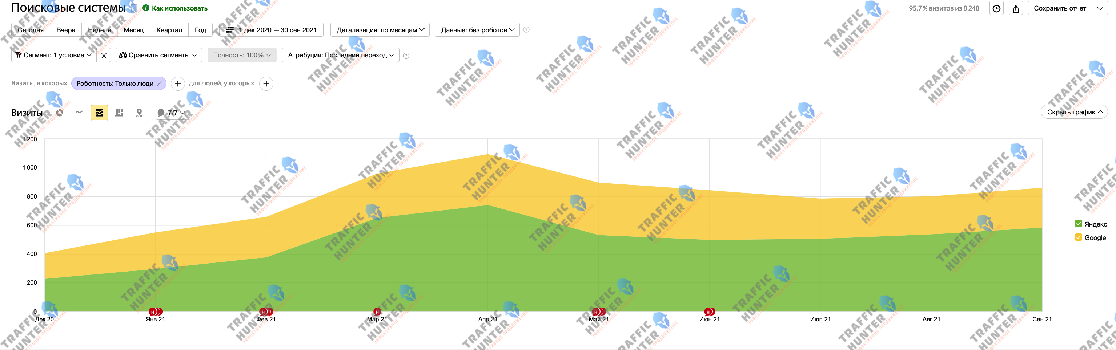
Task: Click the annotation marker at Фев 21
Action: tap(266, 312)
